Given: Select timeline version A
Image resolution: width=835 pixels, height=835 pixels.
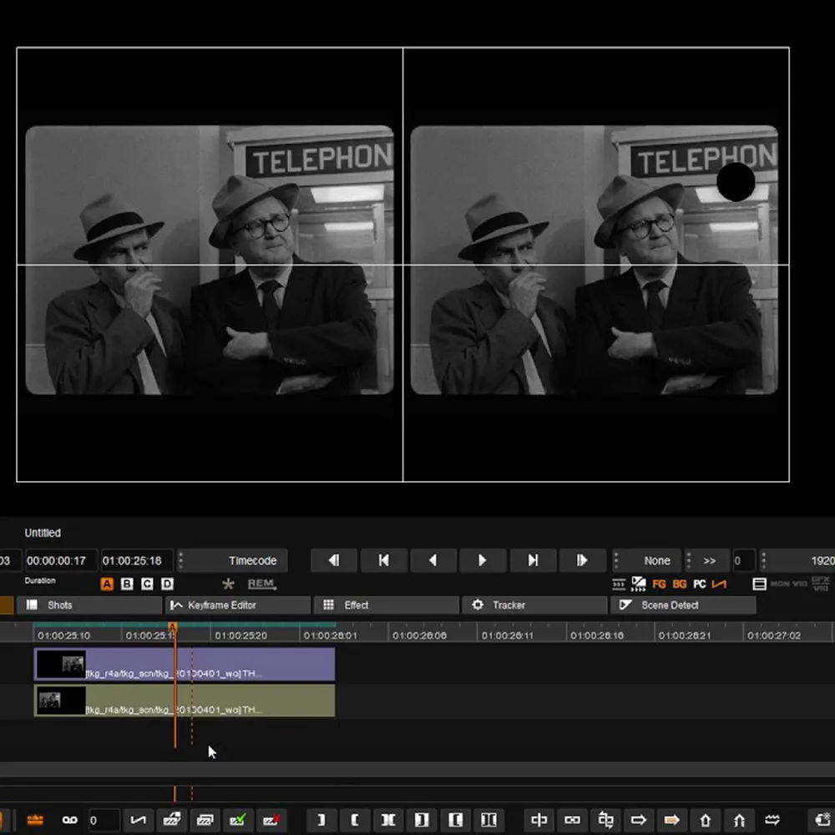Looking at the screenshot, I should [x=107, y=584].
